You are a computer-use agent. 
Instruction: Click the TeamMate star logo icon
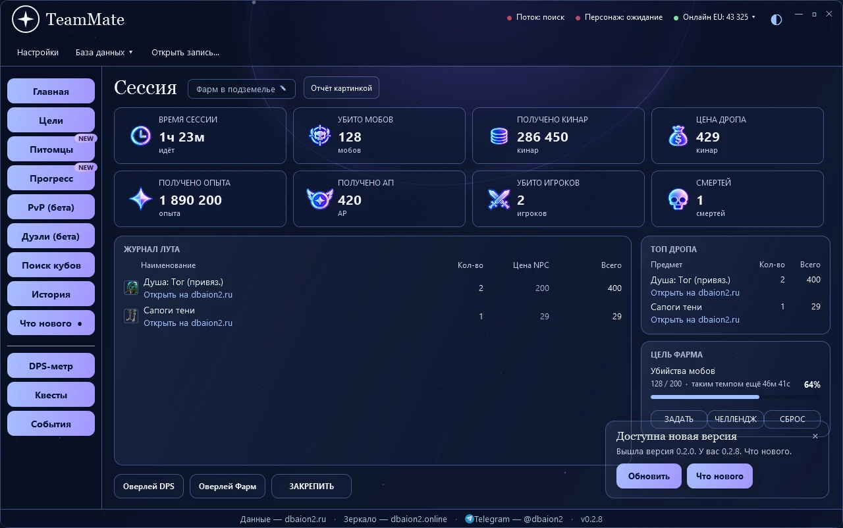[x=26, y=19]
